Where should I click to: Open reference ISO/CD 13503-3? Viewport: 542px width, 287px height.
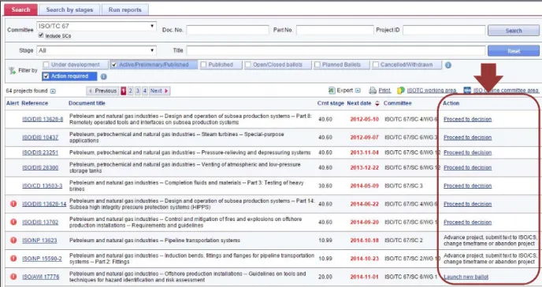tap(43, 186)
